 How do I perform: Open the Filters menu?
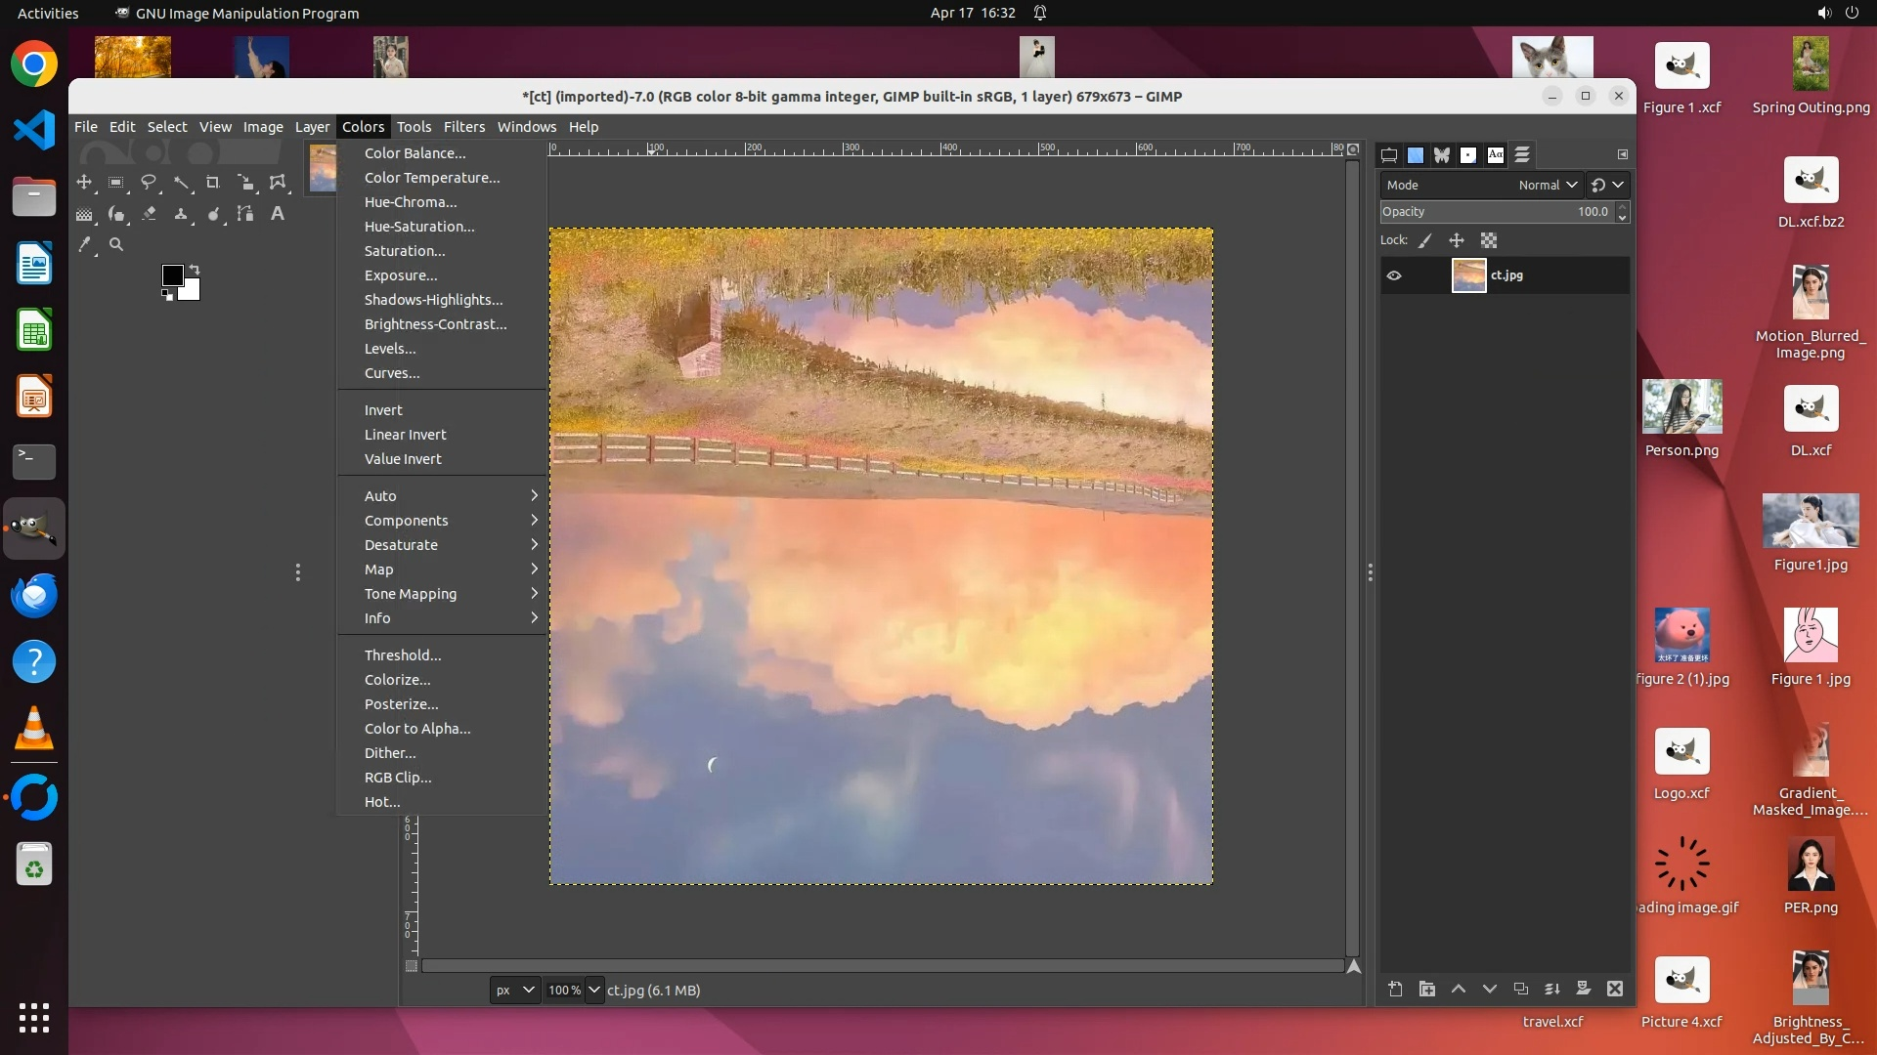pos(463,127)
